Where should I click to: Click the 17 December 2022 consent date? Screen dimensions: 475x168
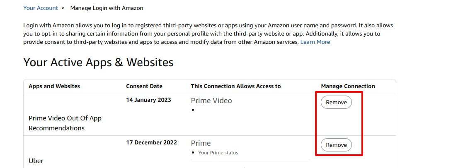click(151, 142)
